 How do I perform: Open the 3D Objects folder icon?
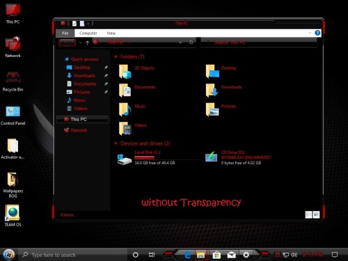(125, 72)
